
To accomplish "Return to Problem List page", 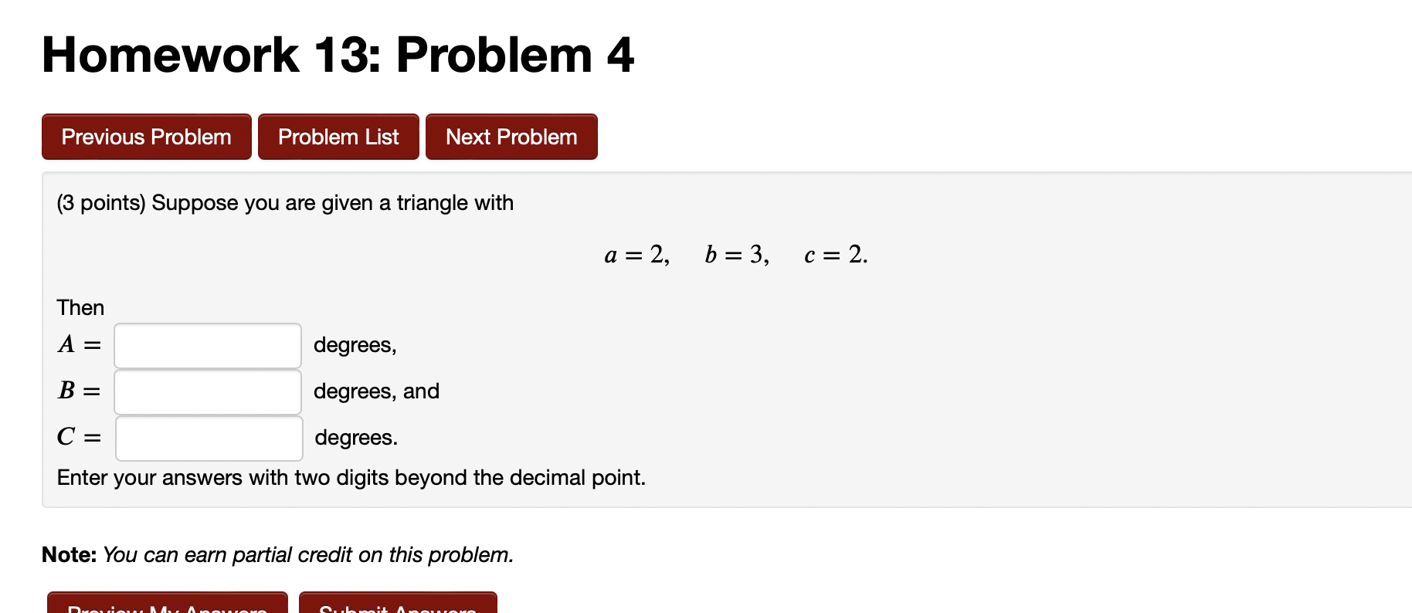I will 338,137.
